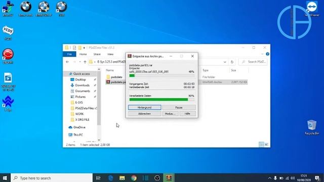Select X ORG FILE folder in navigation
Screen dimensions: 324x182
pyautogui.click(x=82, y=120)
